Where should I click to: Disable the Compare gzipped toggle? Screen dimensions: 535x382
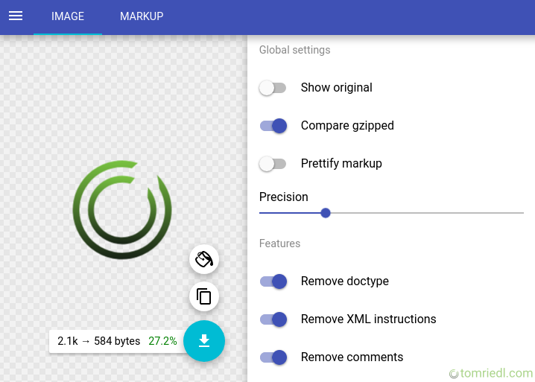(273, 126)
